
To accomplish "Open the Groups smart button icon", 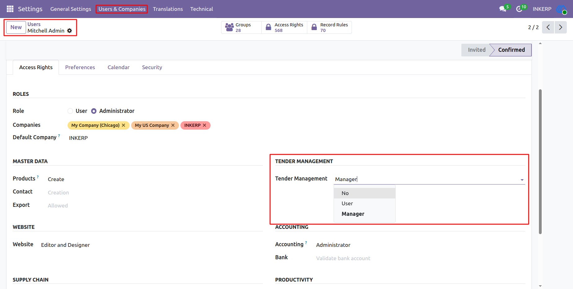I will point(229,27).
